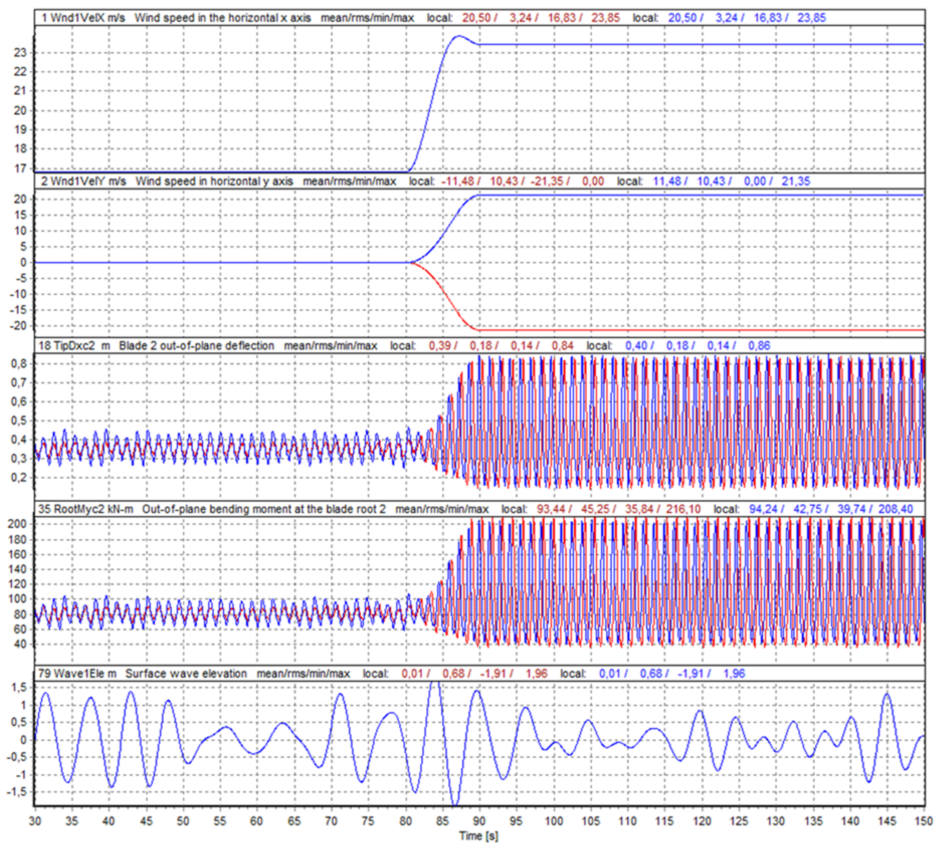
Task: Click the red negative Wnd1VelY curve plateau
Action: point(699,330)
